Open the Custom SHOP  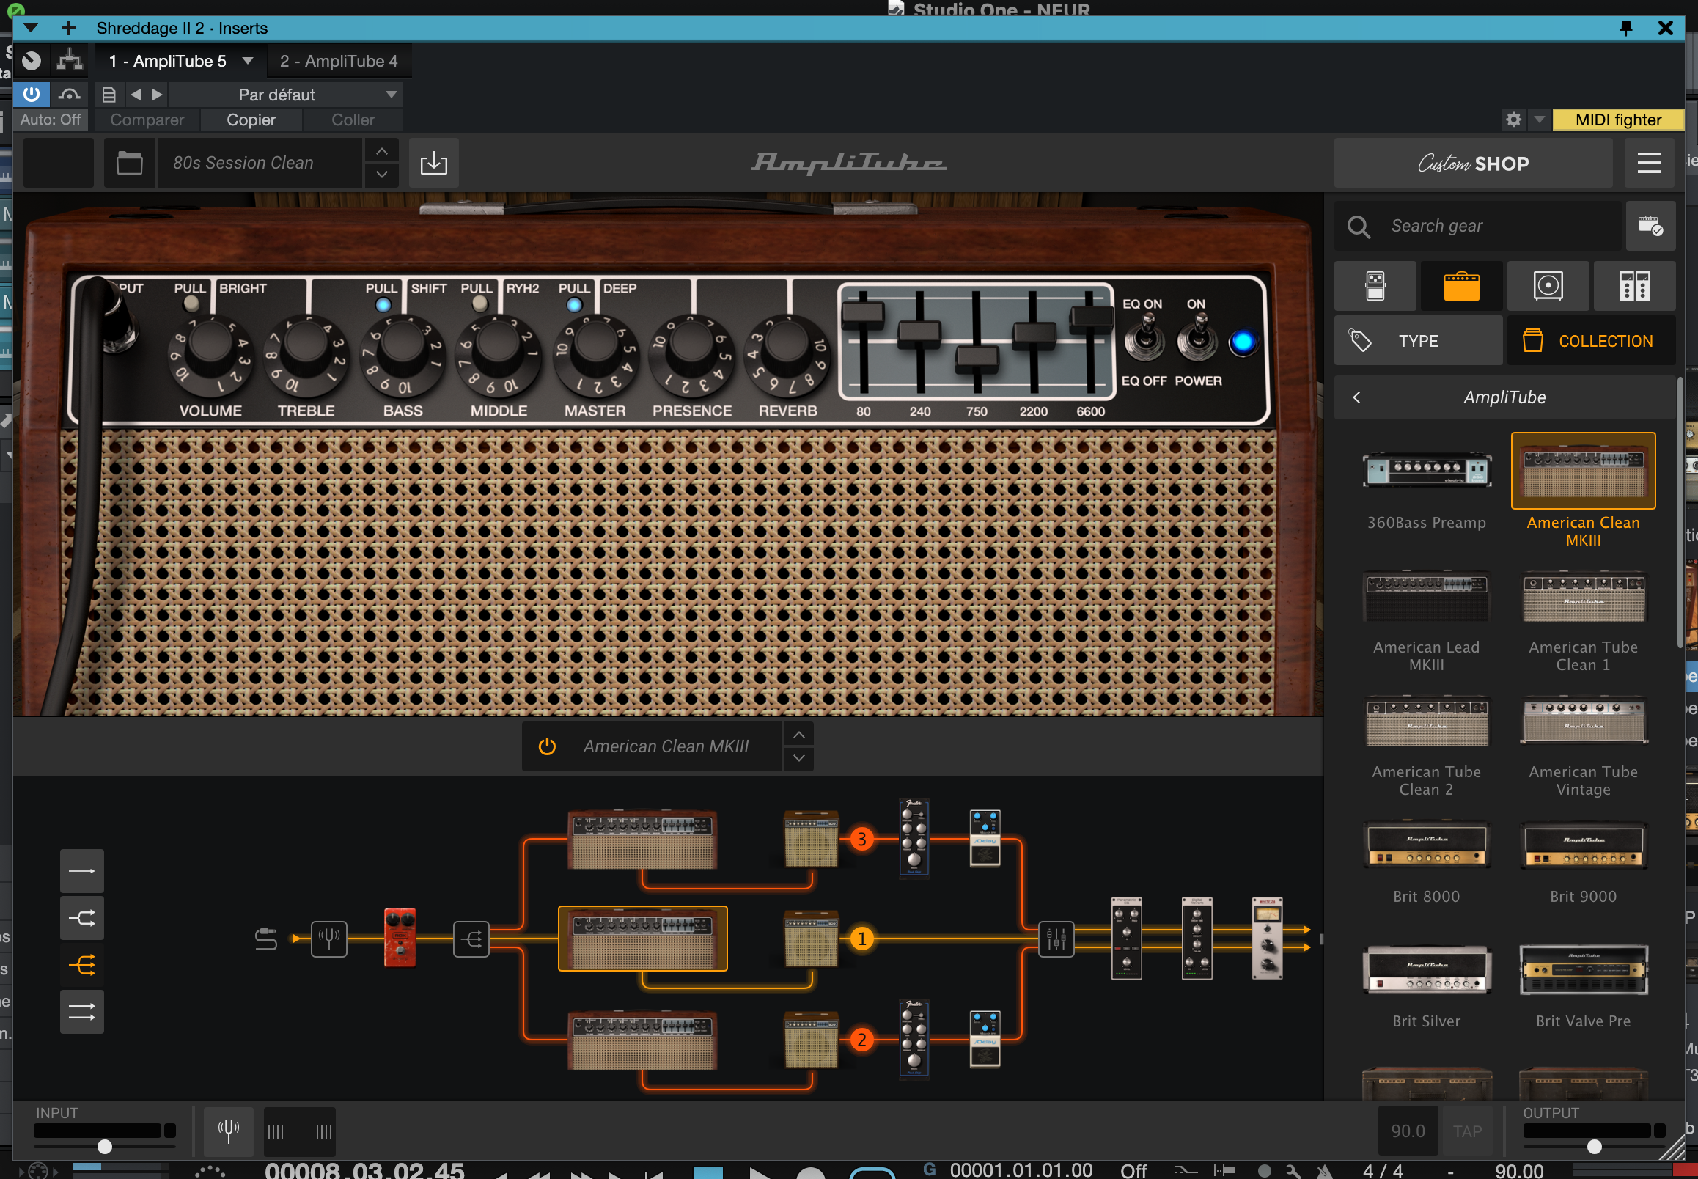tap(1473, 163)
